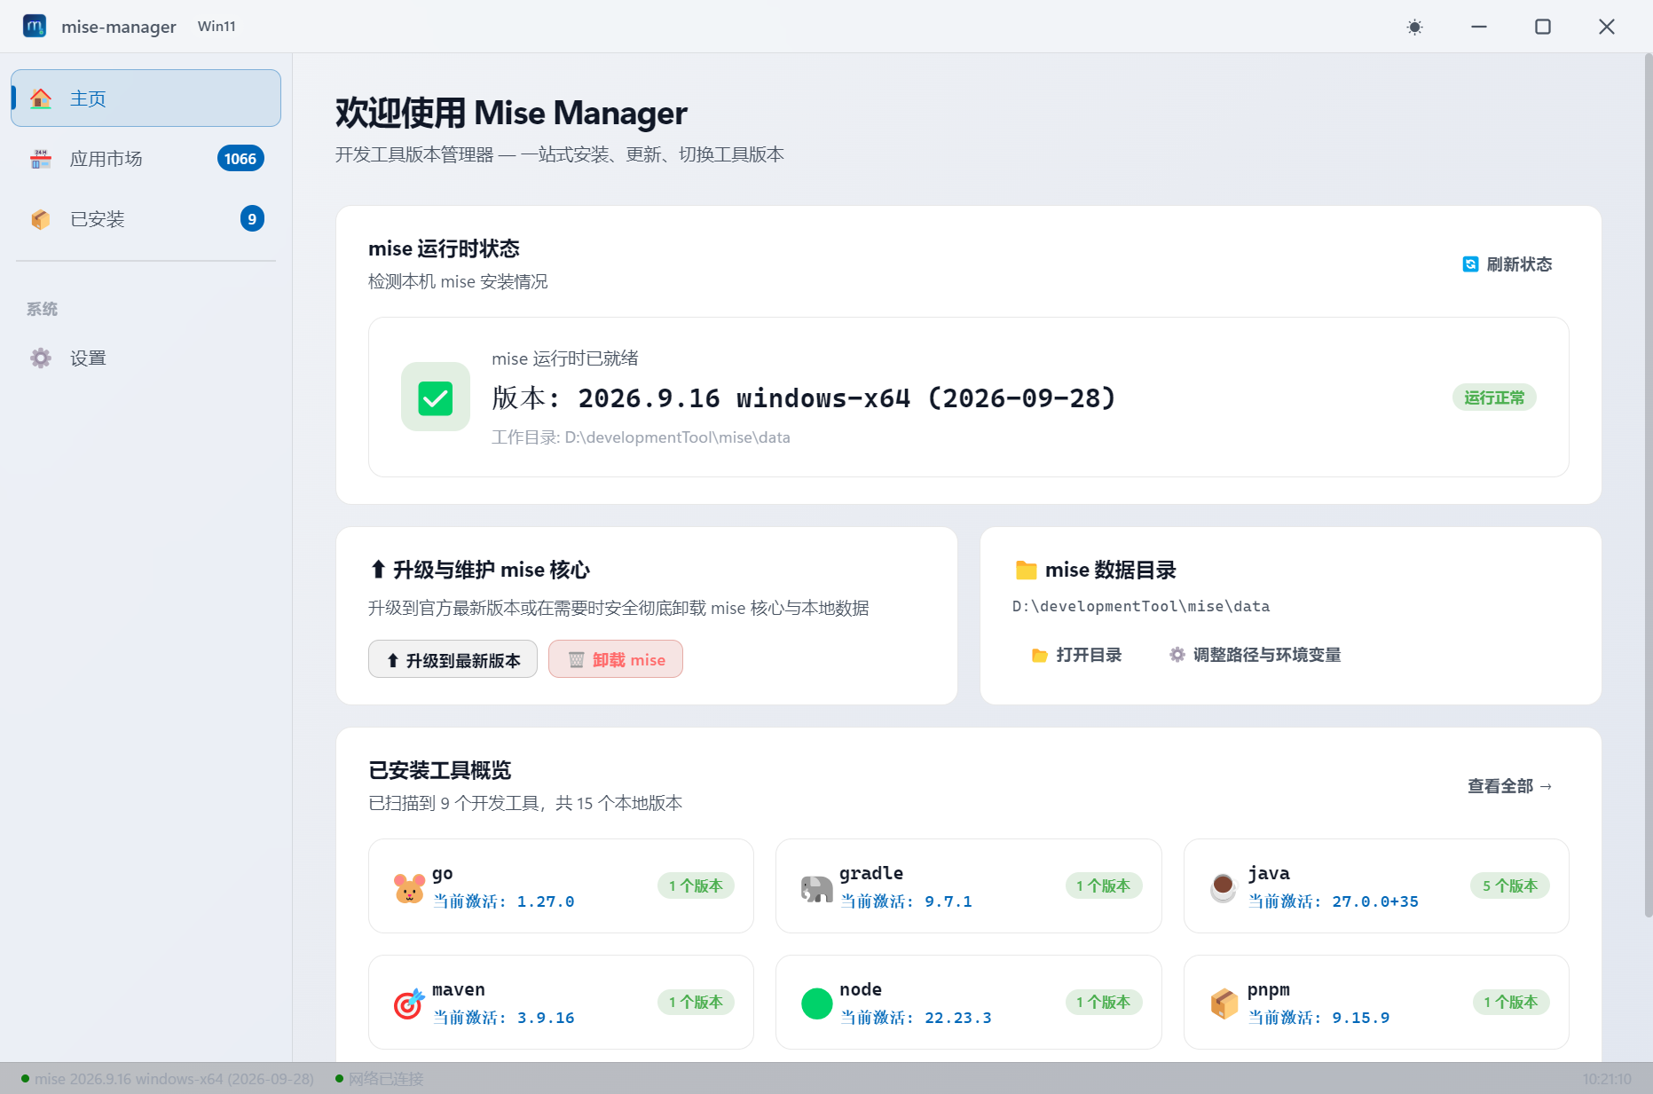
Task: Click the pnpm package box icon
Action: pos(1224,1003)
